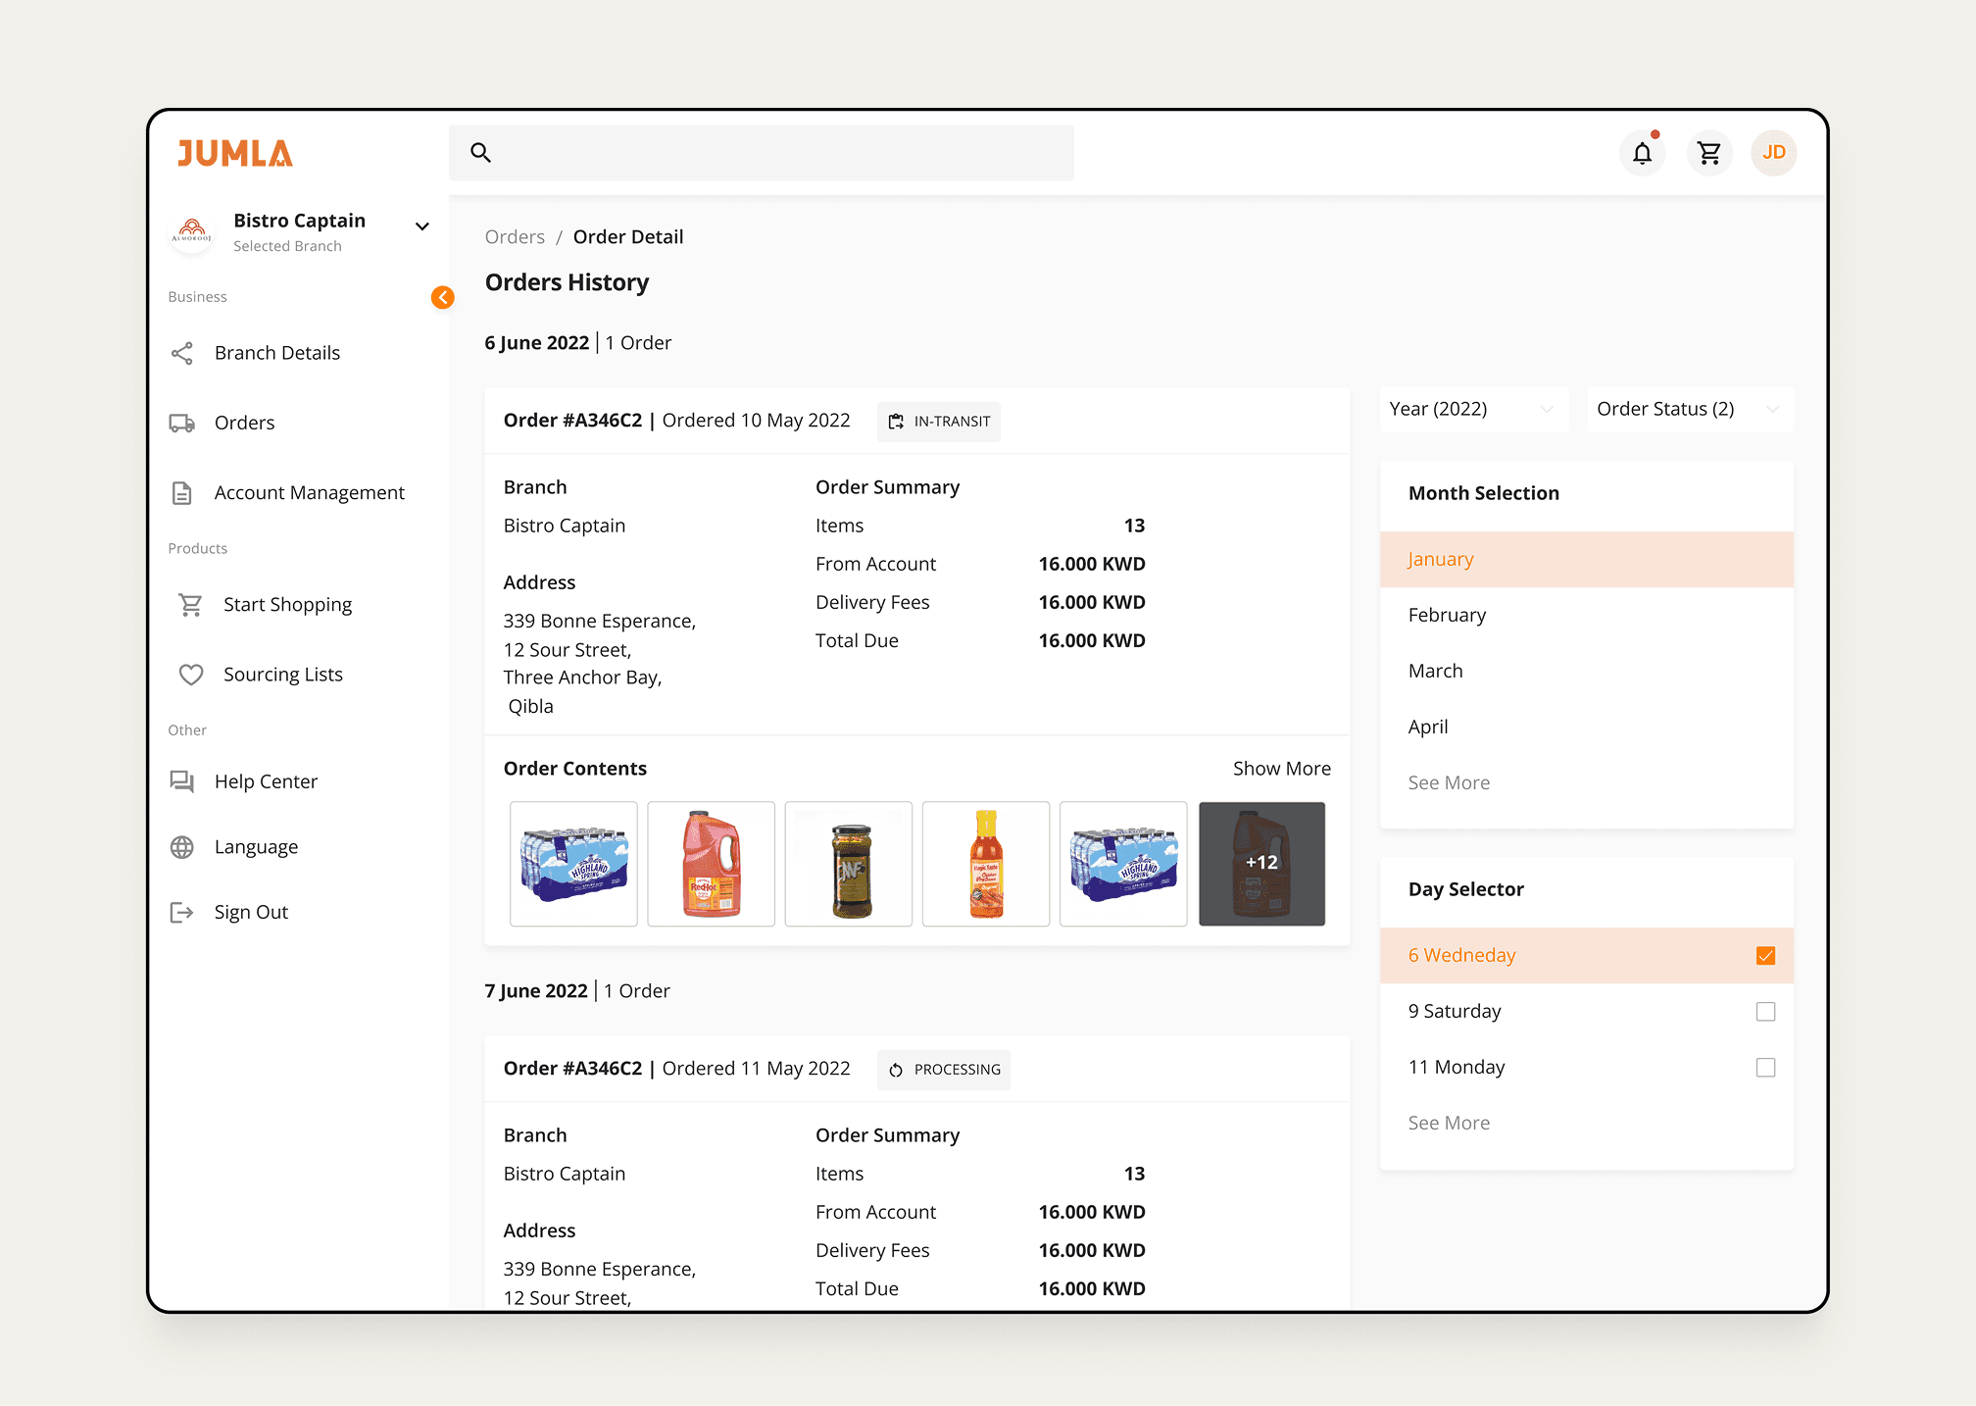
Task: Click the search magnifier icon
Action: [x=480, y=153]
